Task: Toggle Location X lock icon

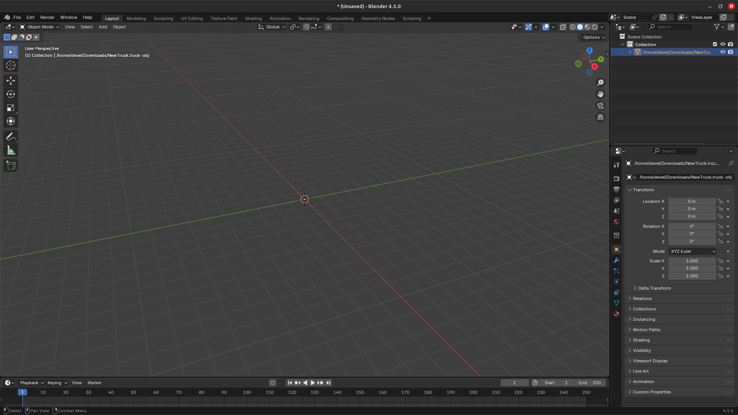Action: point(721,201)
